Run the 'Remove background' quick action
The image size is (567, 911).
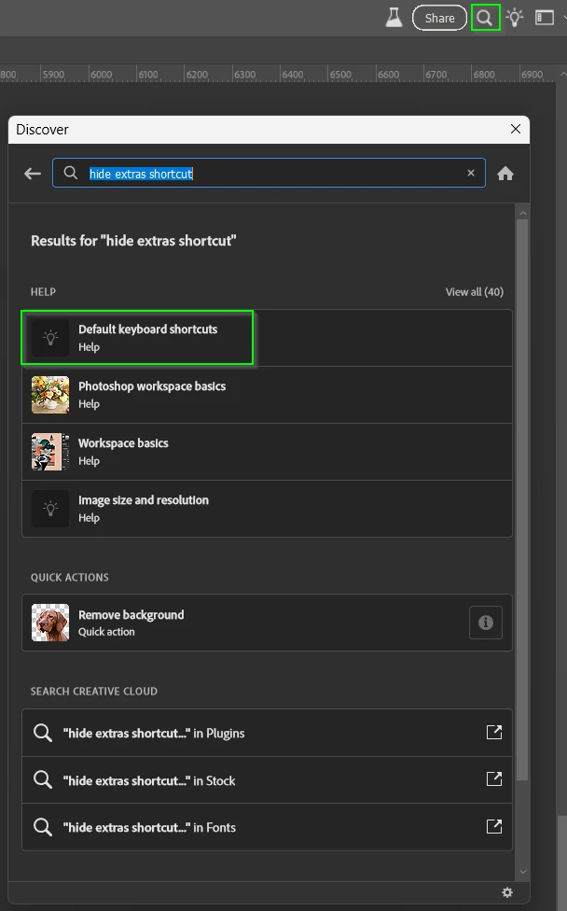coord(267,623)
